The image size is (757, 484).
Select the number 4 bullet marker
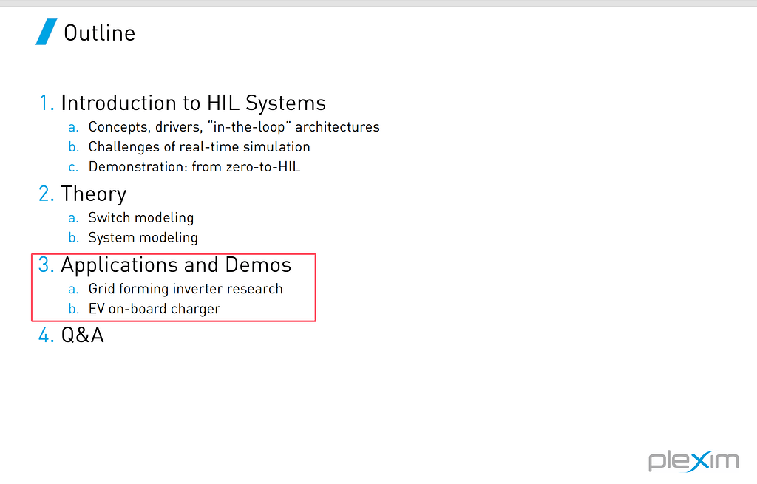point(45,335)
